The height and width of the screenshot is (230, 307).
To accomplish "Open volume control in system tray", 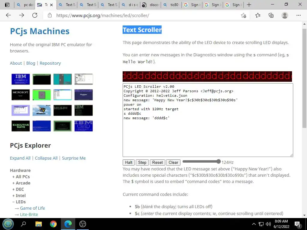I will pos(268,224).
